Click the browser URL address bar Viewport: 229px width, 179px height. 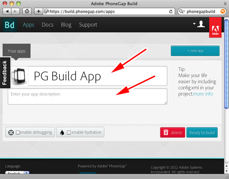[109, 11]
